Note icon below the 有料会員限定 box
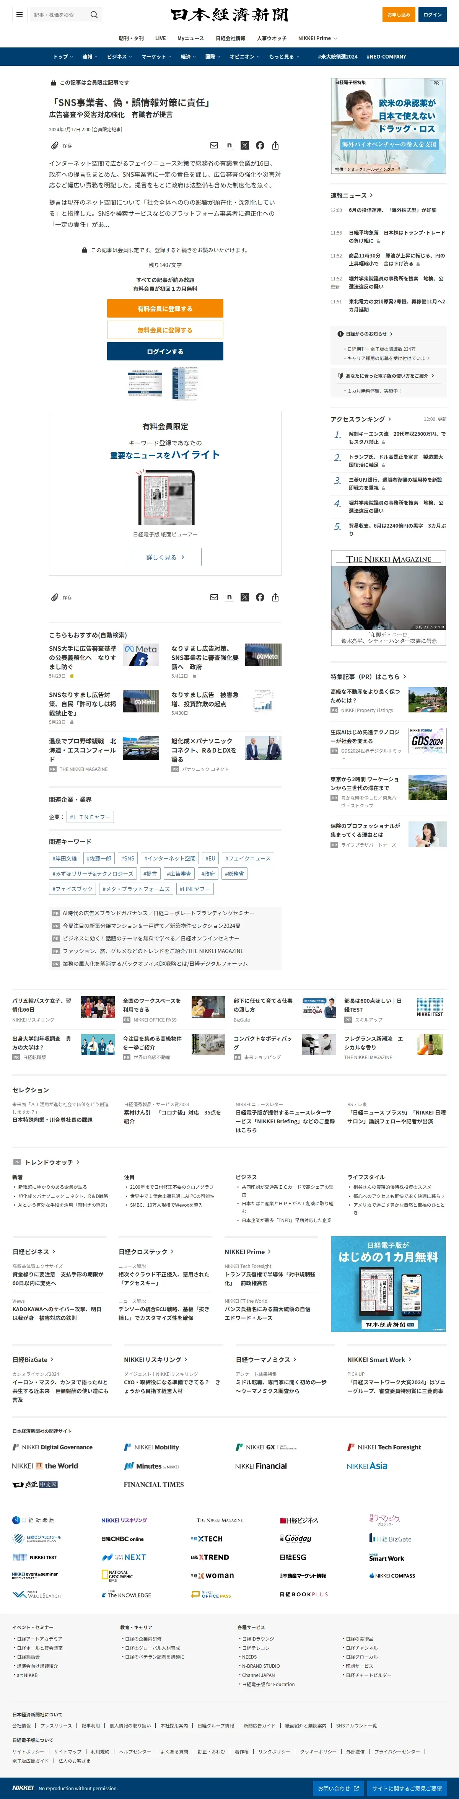459x1799 pixels. [229, 597]
